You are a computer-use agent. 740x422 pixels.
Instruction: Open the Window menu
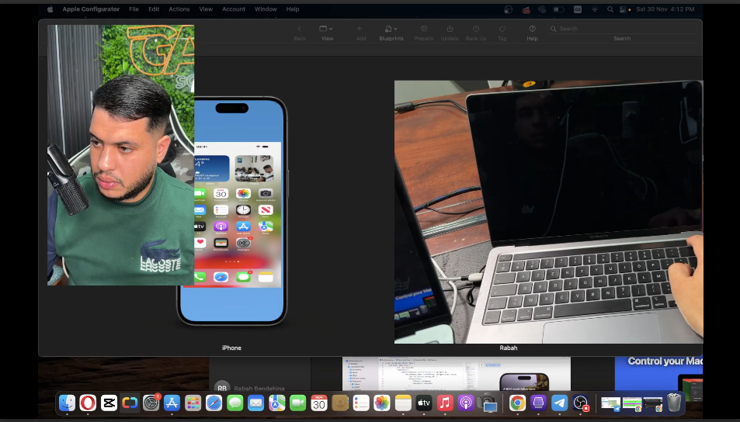[266, 9]
